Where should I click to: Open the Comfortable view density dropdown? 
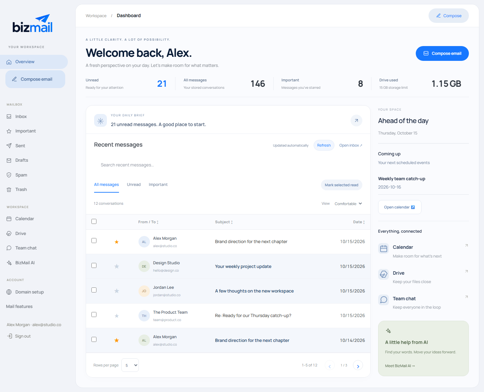pyautogui.click(x=348, y=204)
